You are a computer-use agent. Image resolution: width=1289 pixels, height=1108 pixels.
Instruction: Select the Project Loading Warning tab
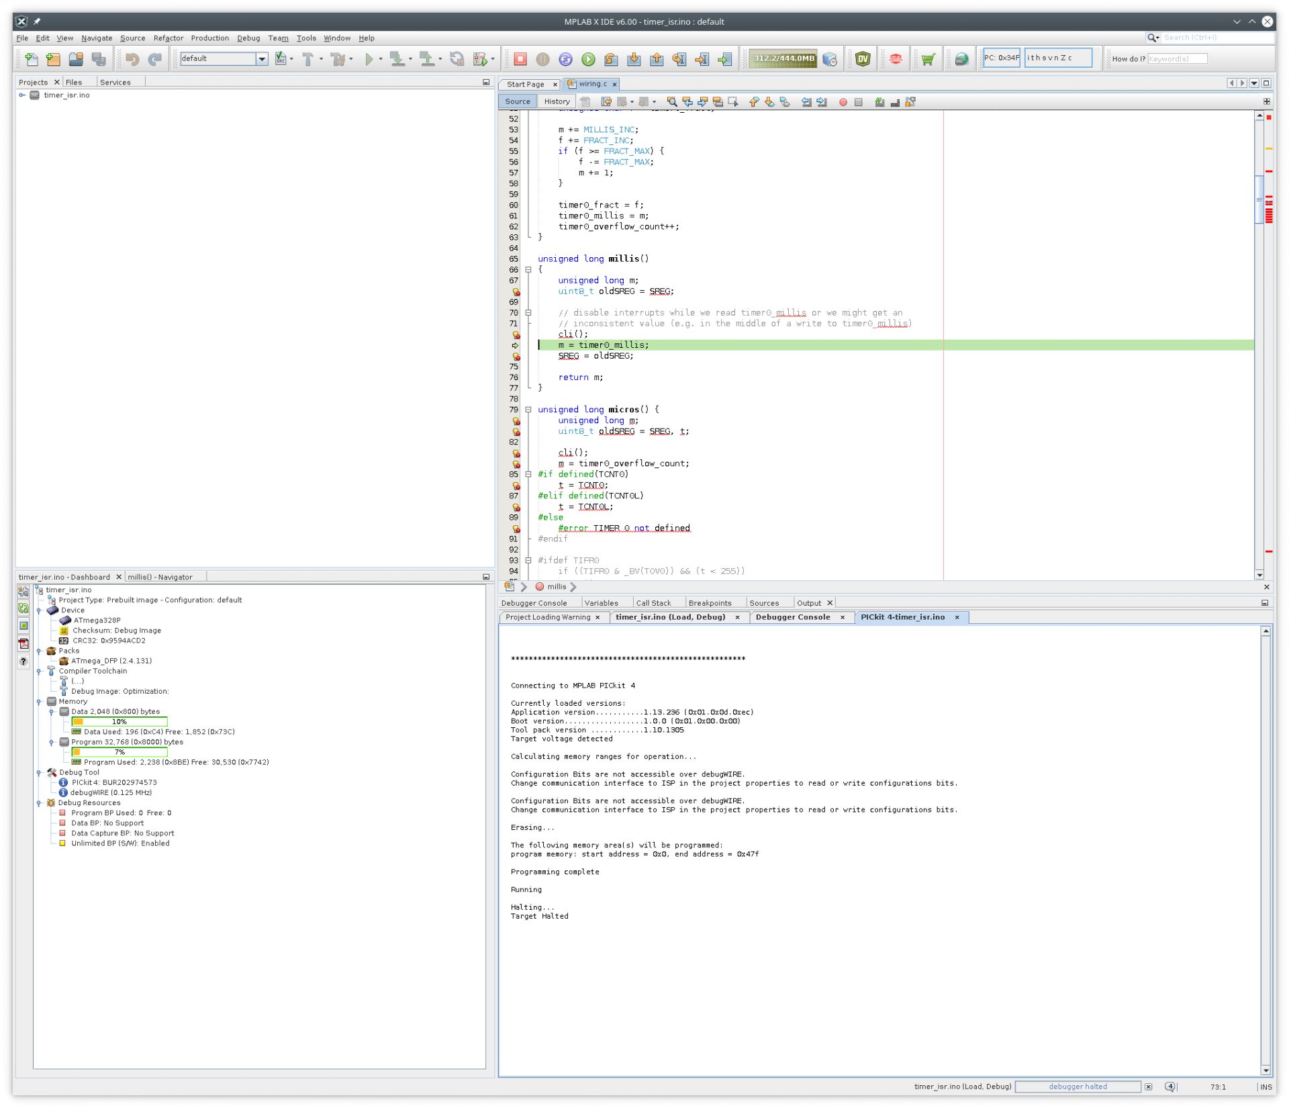(548, 618)
